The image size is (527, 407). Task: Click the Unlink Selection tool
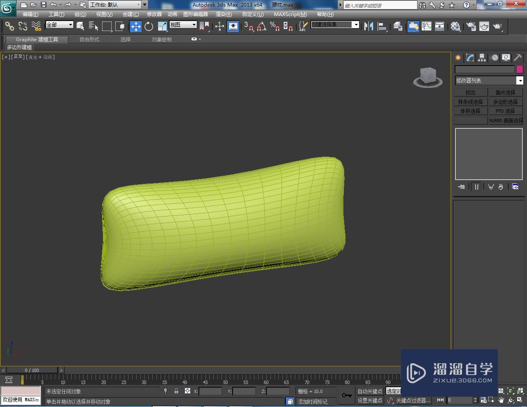click(x=23, y=26)
